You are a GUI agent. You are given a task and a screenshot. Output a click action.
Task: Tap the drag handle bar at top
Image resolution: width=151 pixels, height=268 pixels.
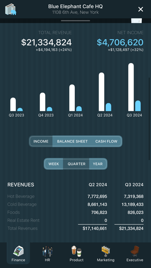75,21
